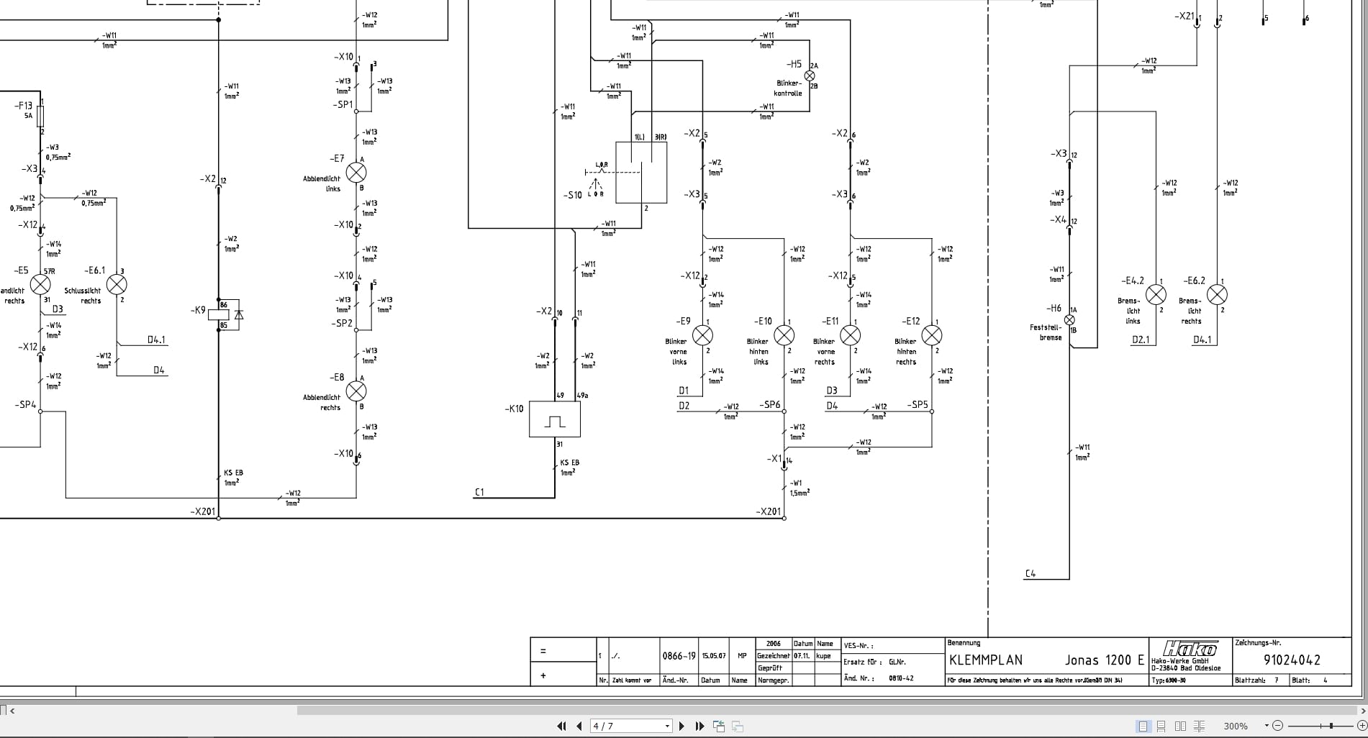The image size is (1368, 738).
Task: Click the Jonas 1200 E label
Action: coord(1104,660)
